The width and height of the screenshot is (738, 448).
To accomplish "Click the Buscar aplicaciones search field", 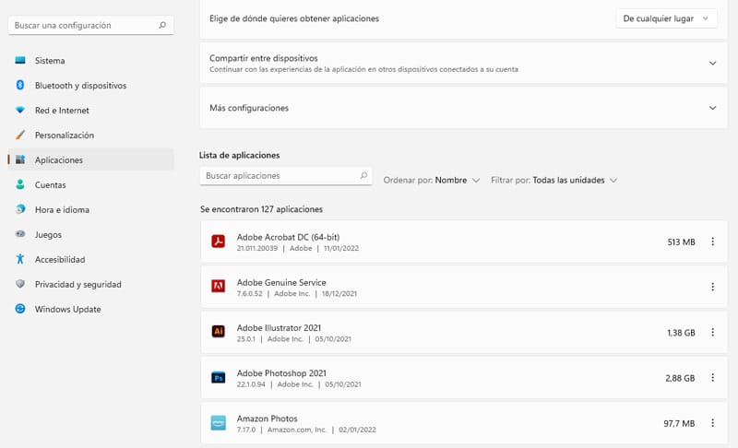I will point(286,175).
